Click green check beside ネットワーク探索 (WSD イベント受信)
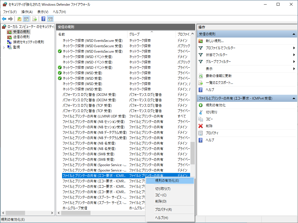This screenshot has height=223, width=298. tap(60, 67)
